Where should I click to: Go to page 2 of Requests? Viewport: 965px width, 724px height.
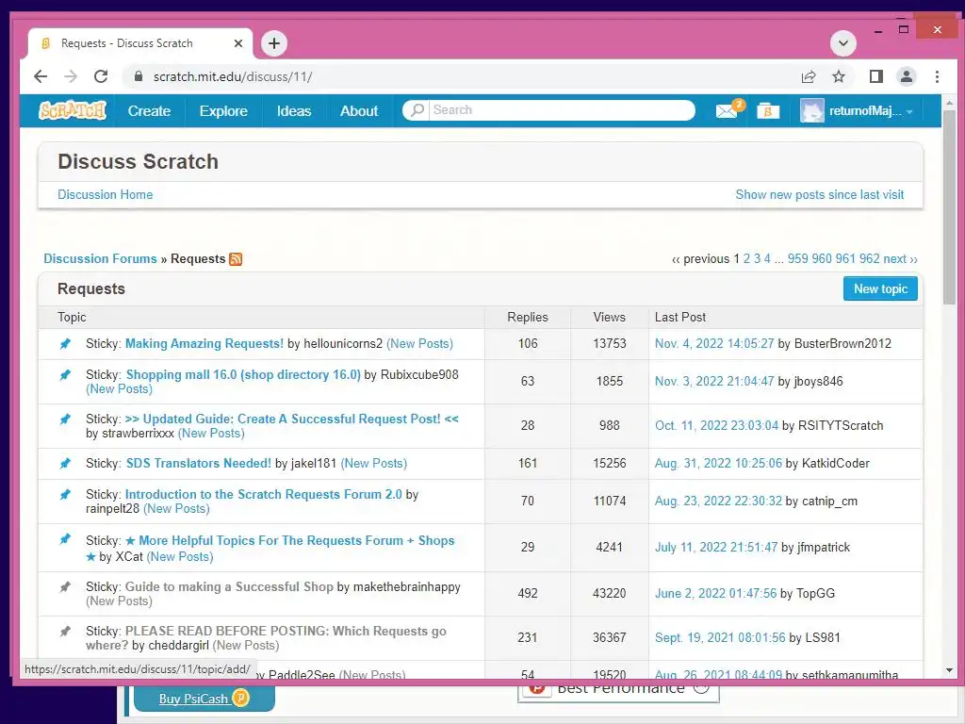[746, 258]
